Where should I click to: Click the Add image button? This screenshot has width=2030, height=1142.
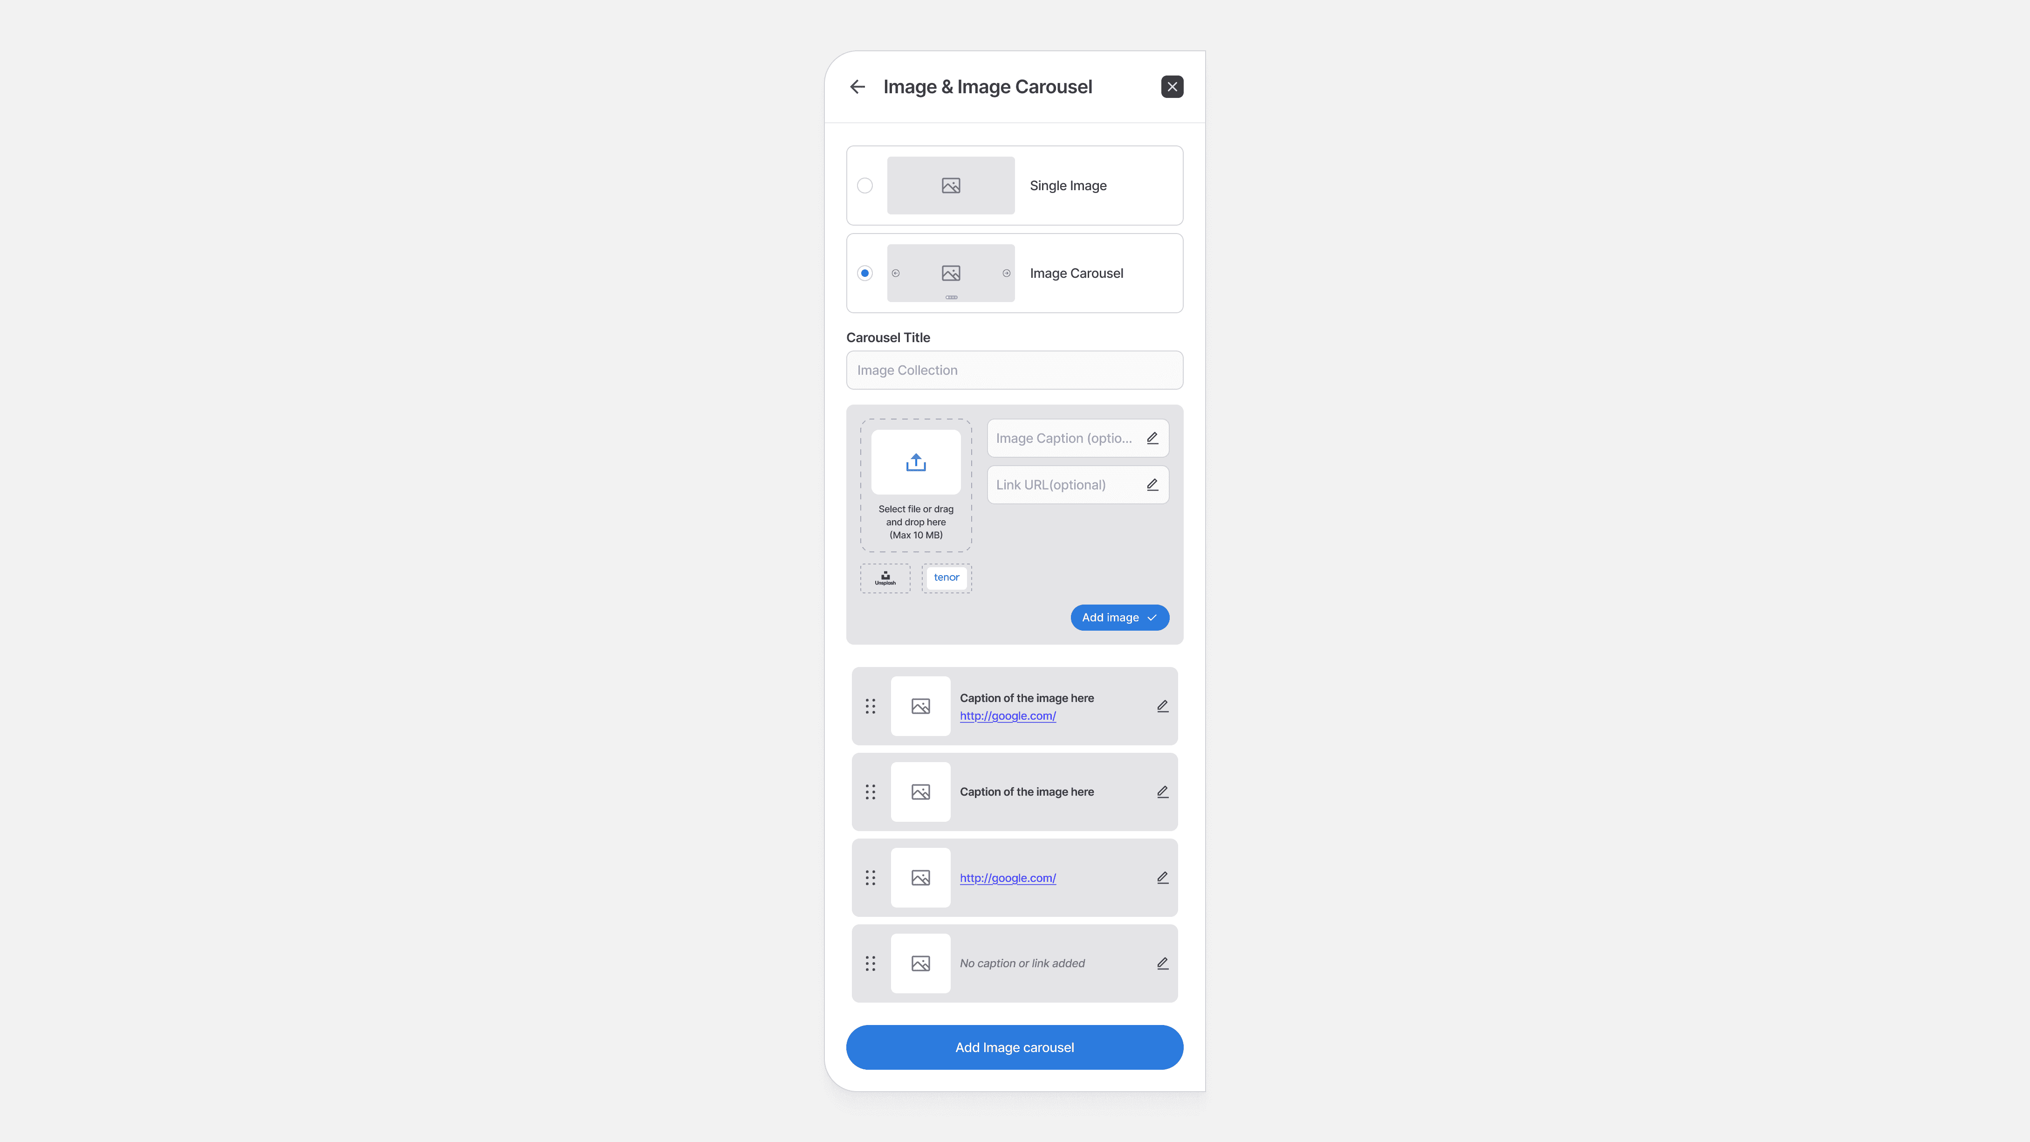(x=1119, y=618)
